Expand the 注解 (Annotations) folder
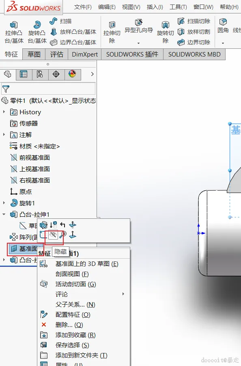The height and width of the screenshot is (366, 241). tap(4, 135)
